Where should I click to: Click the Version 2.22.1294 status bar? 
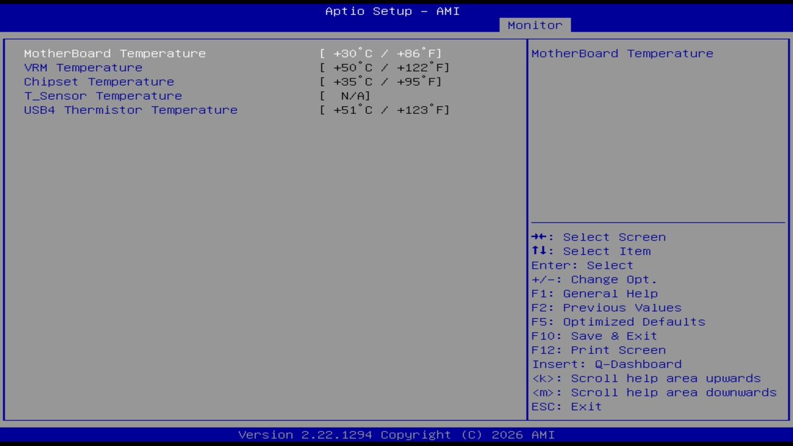coord(396,434)
